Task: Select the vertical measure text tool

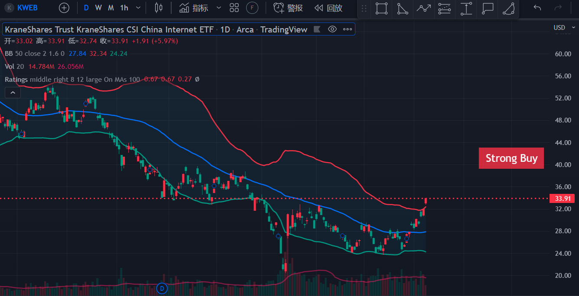Action: (466, 8)
